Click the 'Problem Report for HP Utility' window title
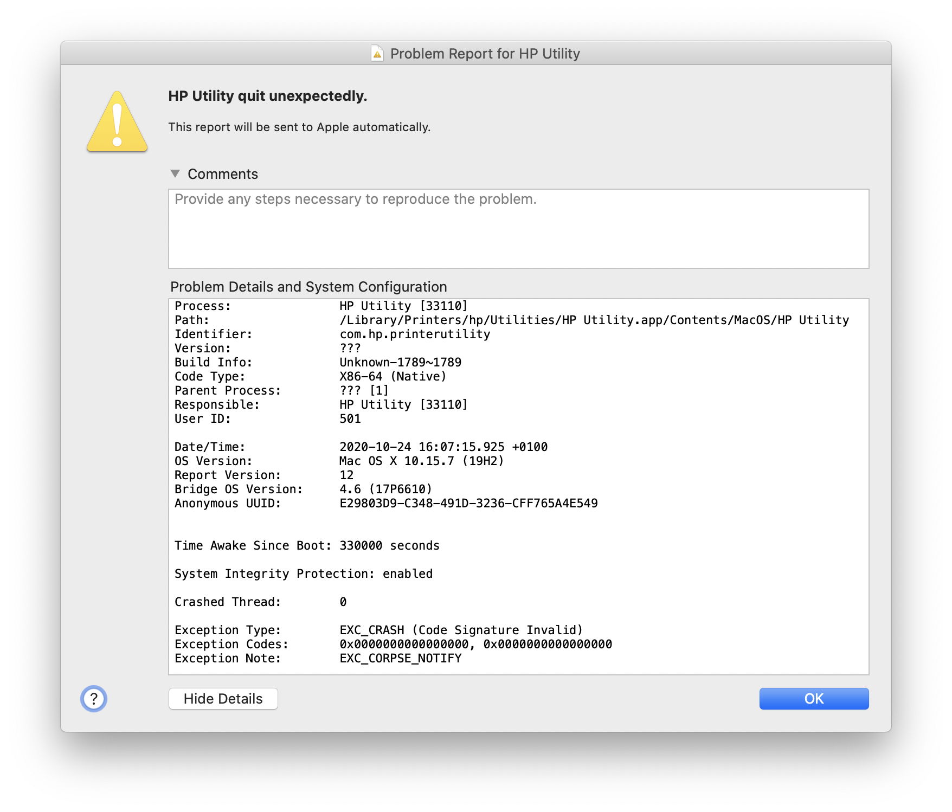Screen dimensions: 952x812 [485, 54]
